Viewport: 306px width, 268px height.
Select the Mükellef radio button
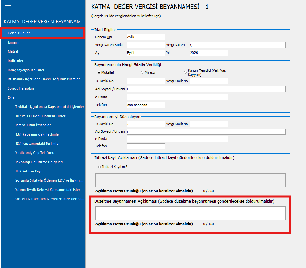pyautogui.click(x=99, y=72)
